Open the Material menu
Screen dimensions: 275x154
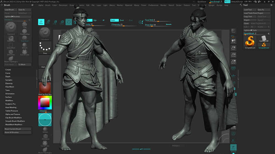click(128, 5)
